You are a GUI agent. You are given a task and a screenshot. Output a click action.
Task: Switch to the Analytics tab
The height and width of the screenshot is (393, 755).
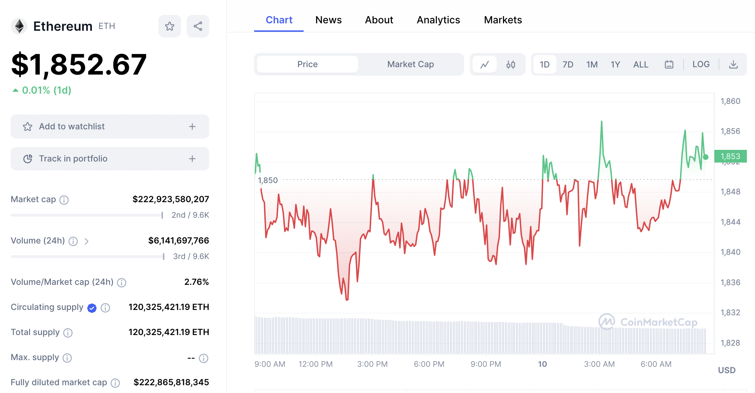coord(438,20)
